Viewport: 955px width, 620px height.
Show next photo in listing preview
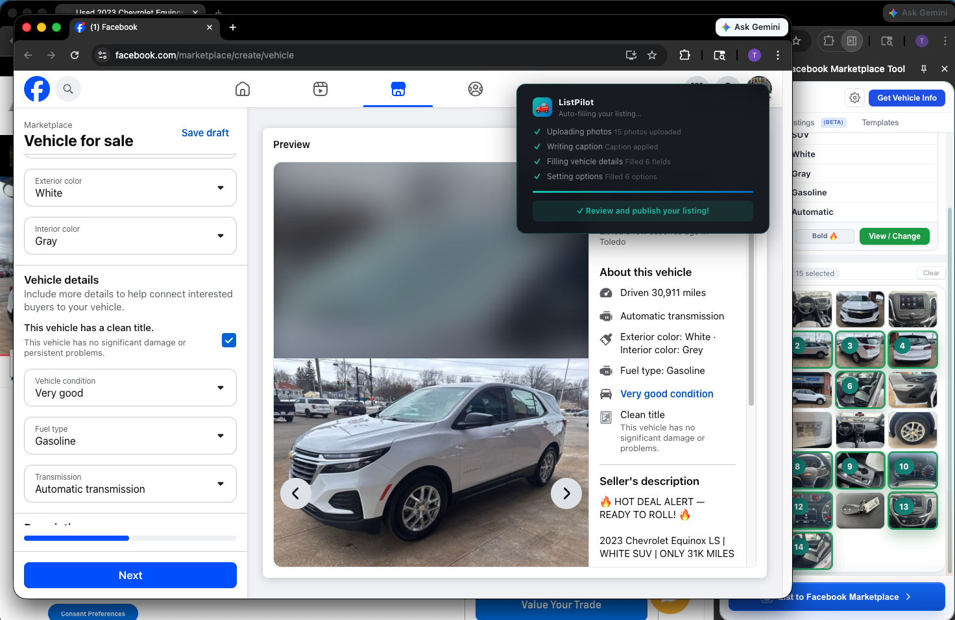pyautogui.click(x=566, y=493)
